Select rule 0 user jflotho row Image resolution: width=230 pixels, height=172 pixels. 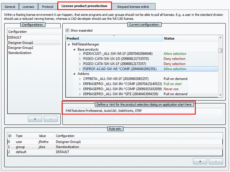(115, 142)
